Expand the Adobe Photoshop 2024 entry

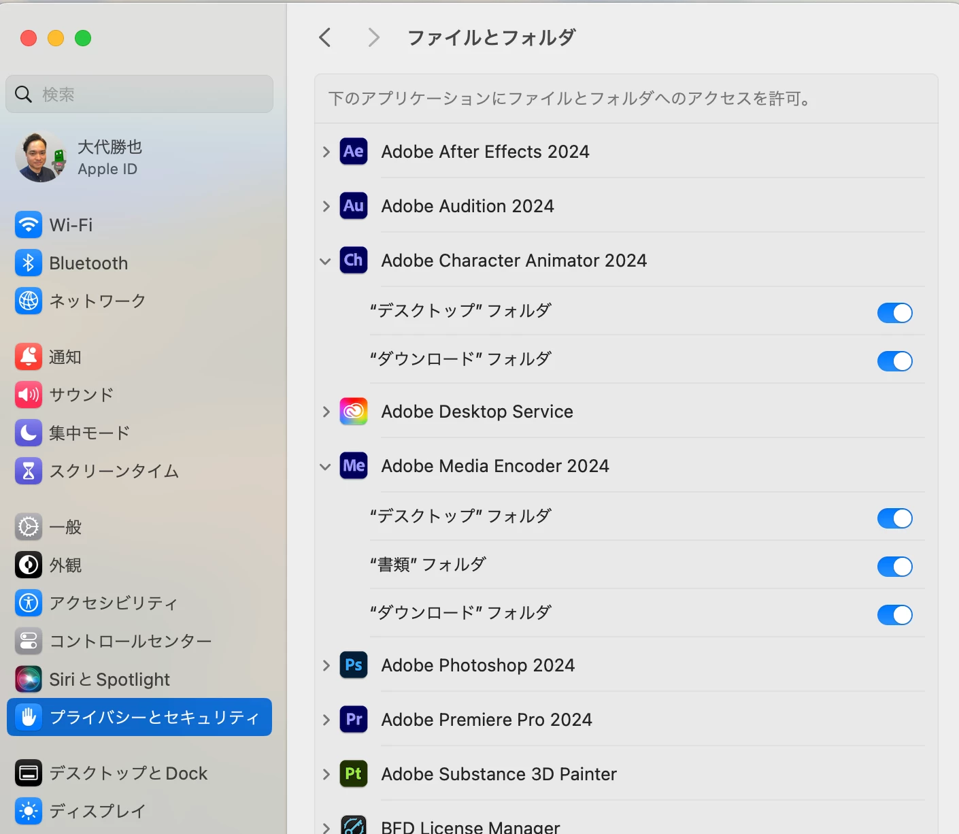pyautogui.click(x=326, y=665)
